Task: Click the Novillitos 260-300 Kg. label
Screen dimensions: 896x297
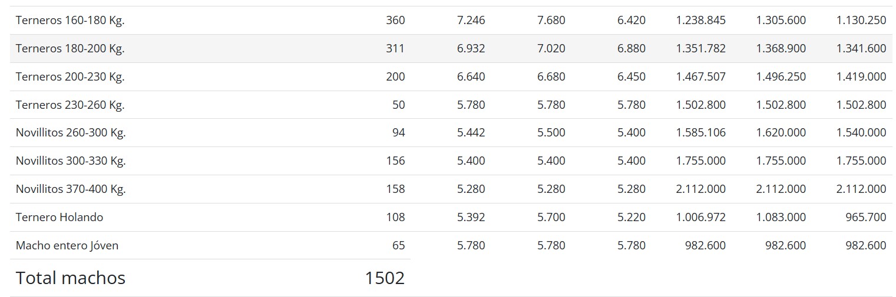Action: (71, 133)
